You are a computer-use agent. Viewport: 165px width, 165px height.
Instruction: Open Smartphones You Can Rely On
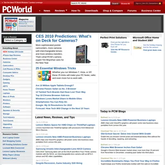point(52,102)
